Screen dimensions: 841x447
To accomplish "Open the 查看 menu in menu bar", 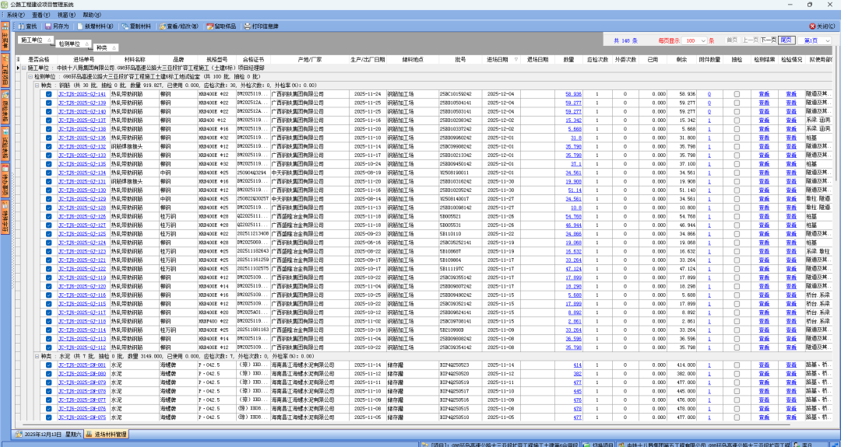I will tap(41, 15).
